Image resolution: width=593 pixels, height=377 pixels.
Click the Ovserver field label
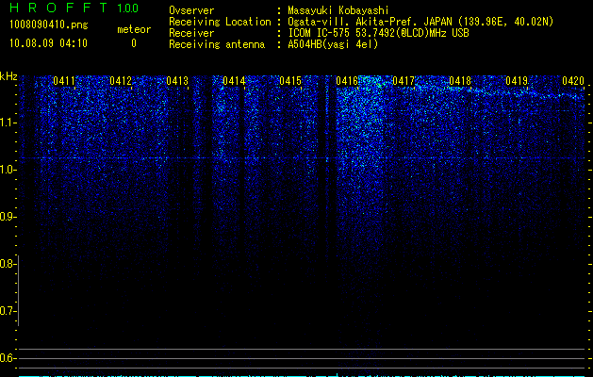click(x=191, y=10)
